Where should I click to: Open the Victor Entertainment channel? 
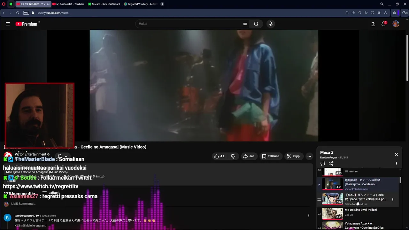click(x=31, y=154)
